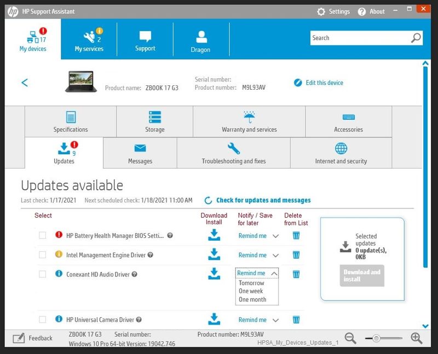Open Feedback from the status bar
The width and height of the screenshot is (438, 354).
click(33, 338)
